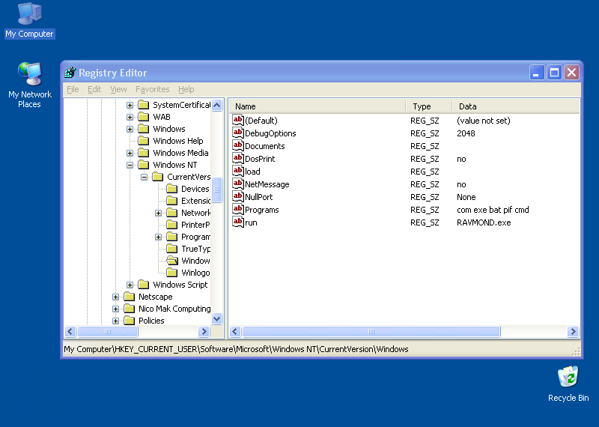The width and height of the screenshot is (599, 427).
Task: Click the NullPort value string icon
Action: click(x=238, y=197)
